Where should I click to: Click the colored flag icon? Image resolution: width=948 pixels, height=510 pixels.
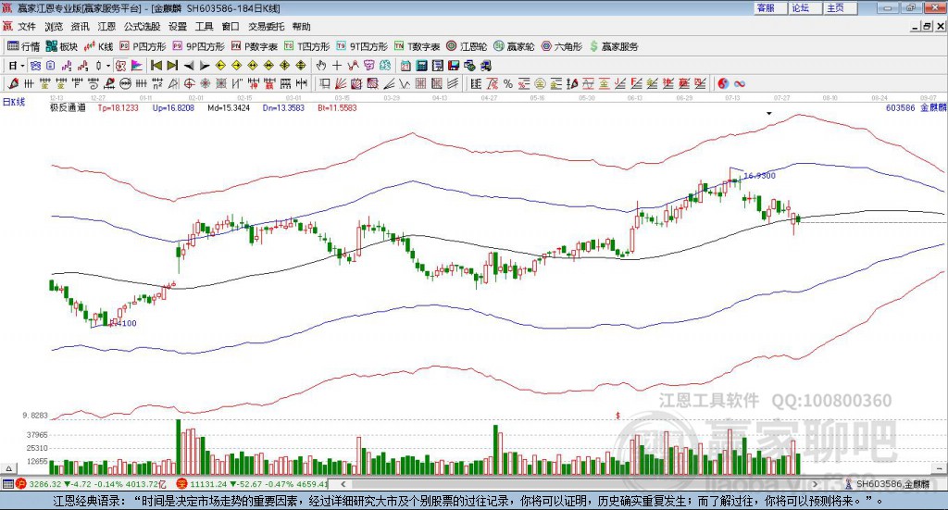(x=137, y=66)
